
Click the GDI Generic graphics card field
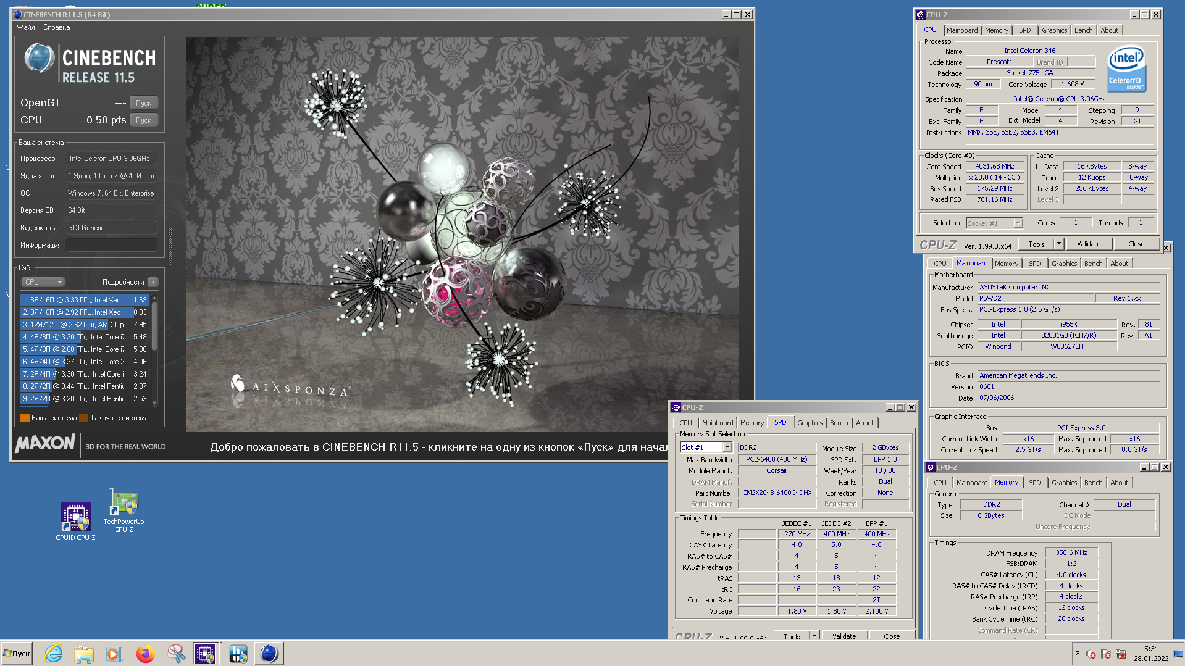(112, 228)
